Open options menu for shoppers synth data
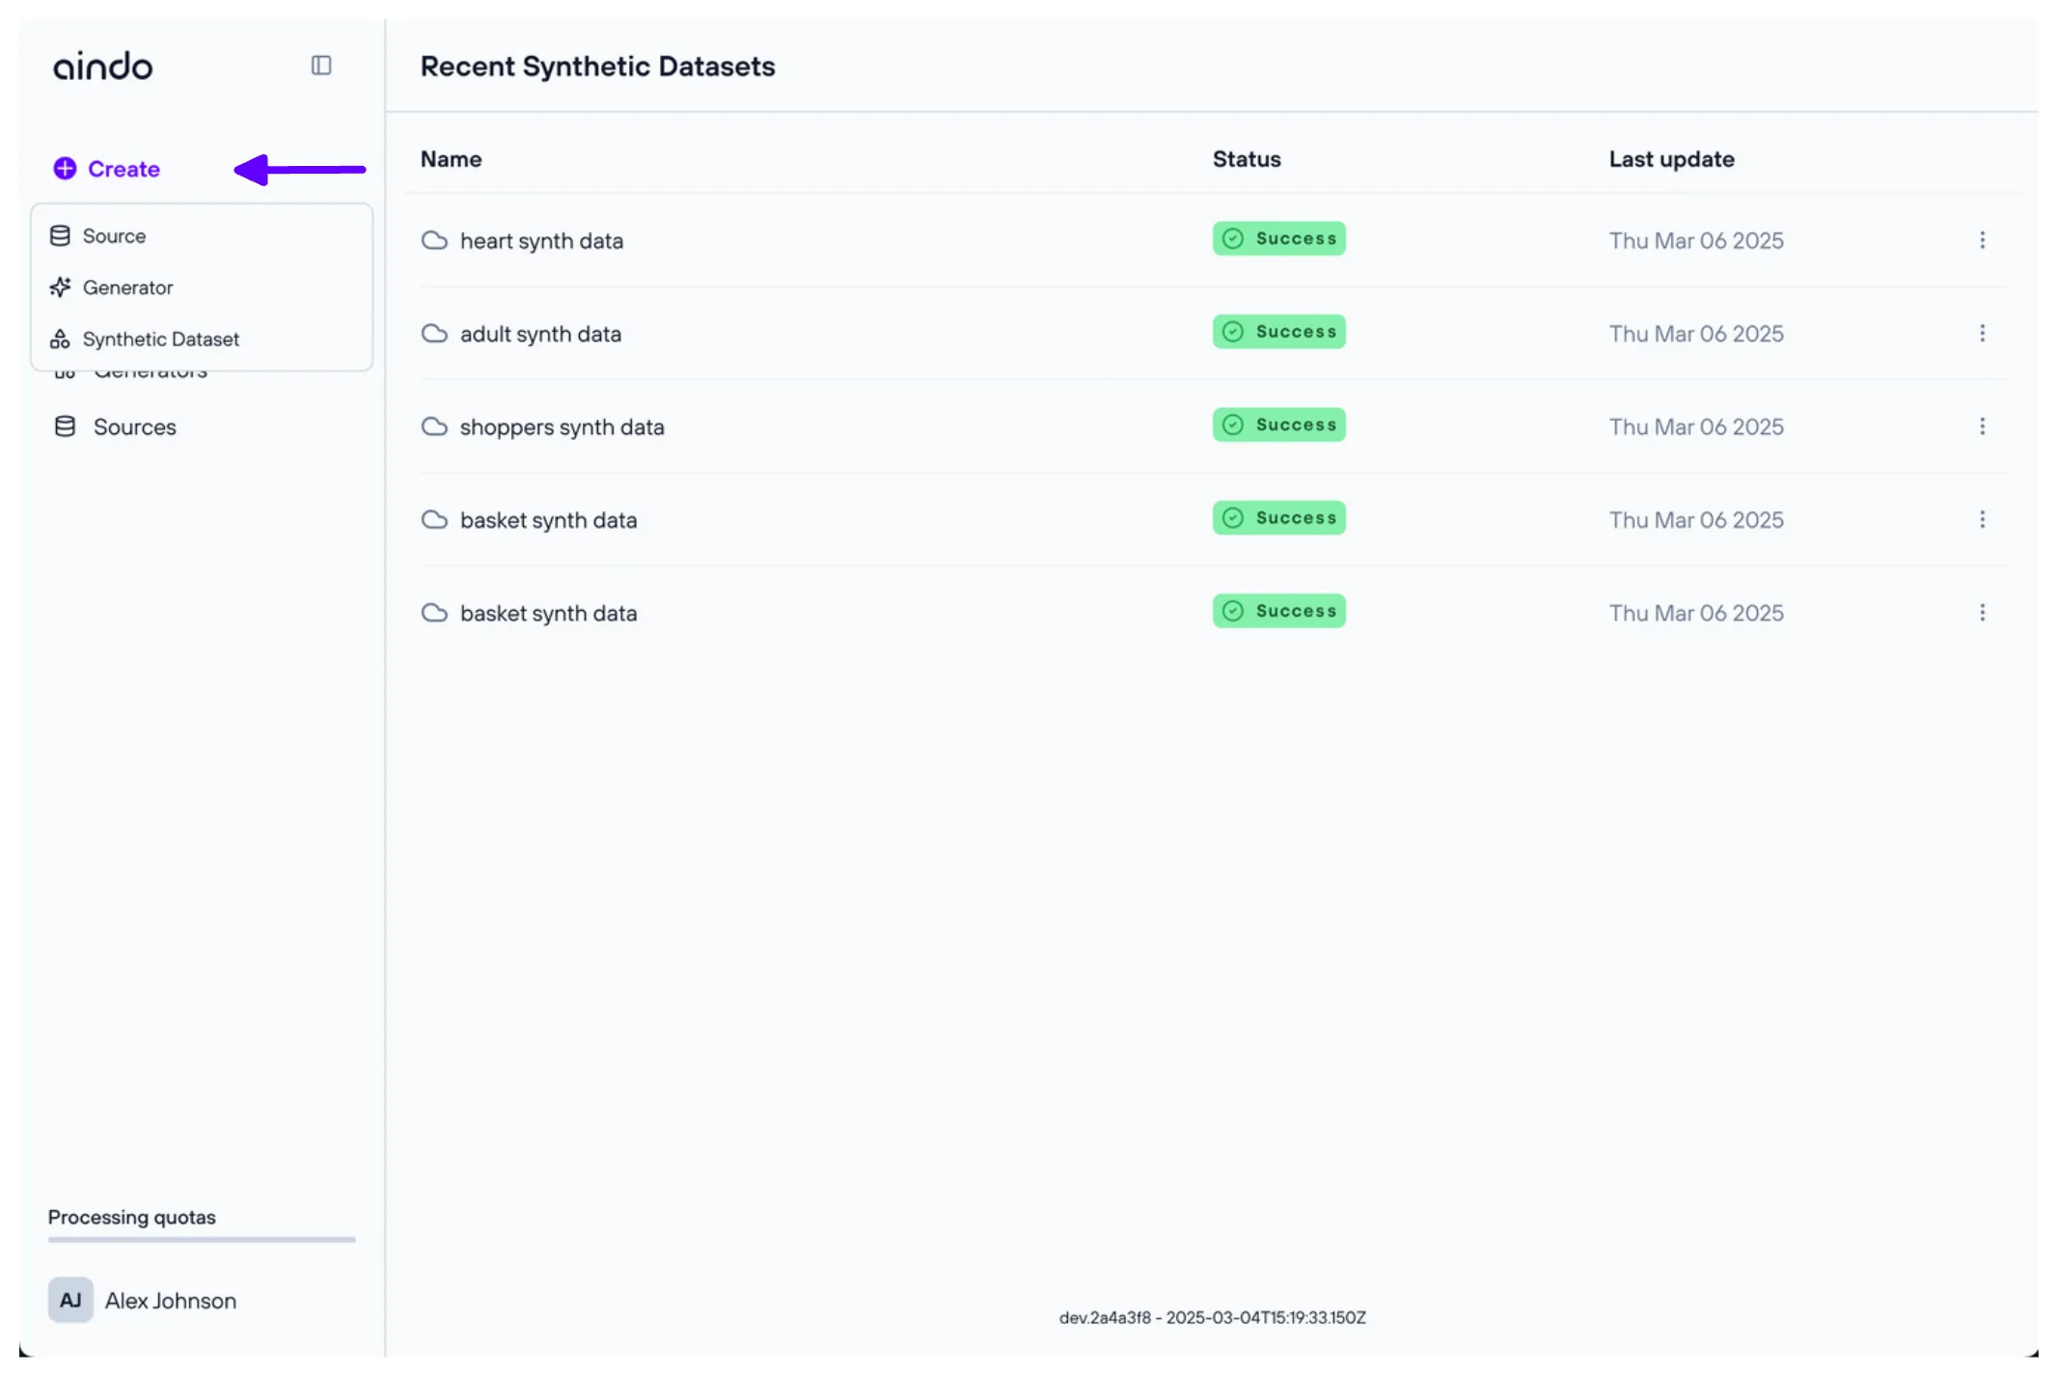Viewport: 2057px width, 1376px height. 1982,427
